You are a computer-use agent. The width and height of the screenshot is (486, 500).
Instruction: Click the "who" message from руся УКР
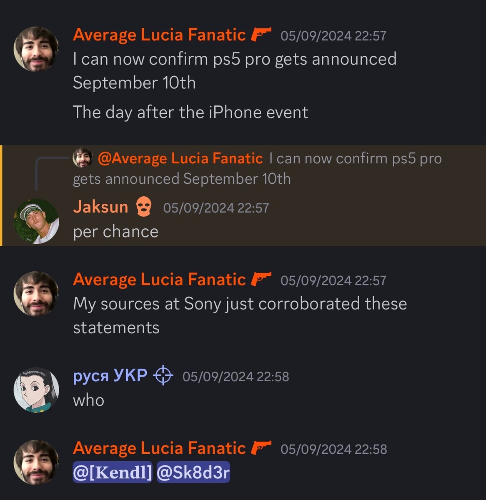(88, 400)
